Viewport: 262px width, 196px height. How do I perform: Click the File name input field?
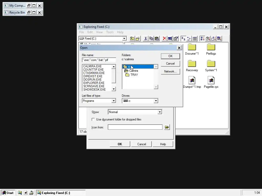pos(99,60)
